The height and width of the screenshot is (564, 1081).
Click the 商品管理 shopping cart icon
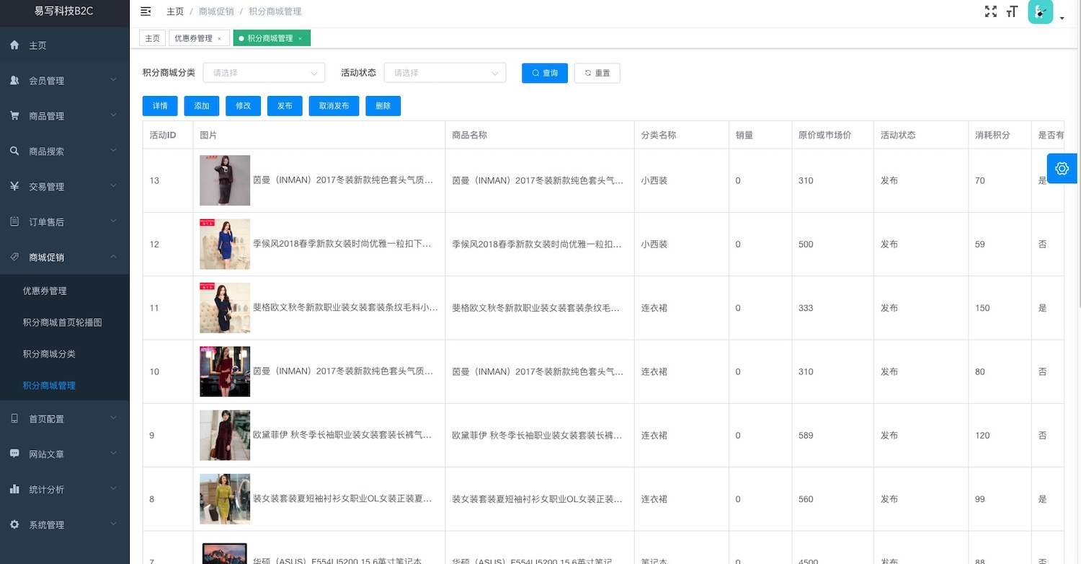click(14, 116)
